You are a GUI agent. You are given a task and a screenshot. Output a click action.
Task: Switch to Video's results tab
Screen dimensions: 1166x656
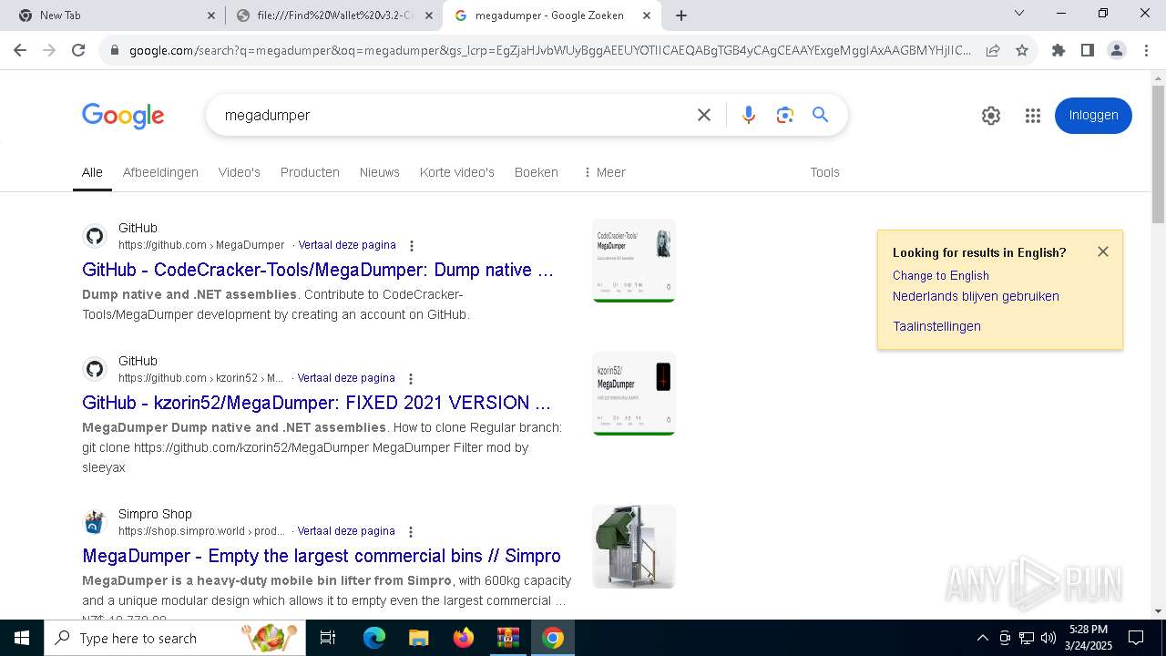click(x=240, y=172)
